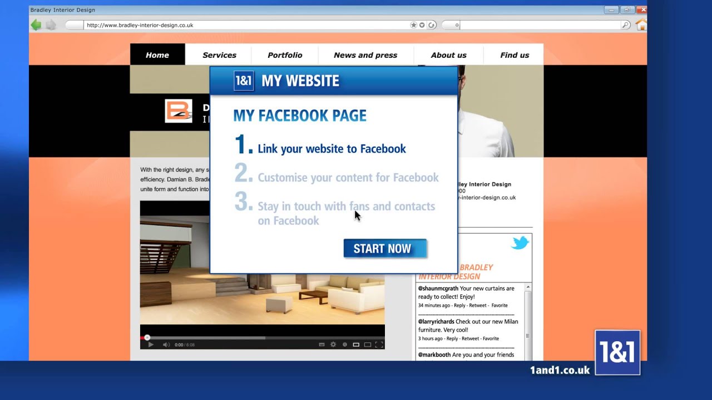
Task: Reload the page with the refresh icon
Action: point(432,25)
